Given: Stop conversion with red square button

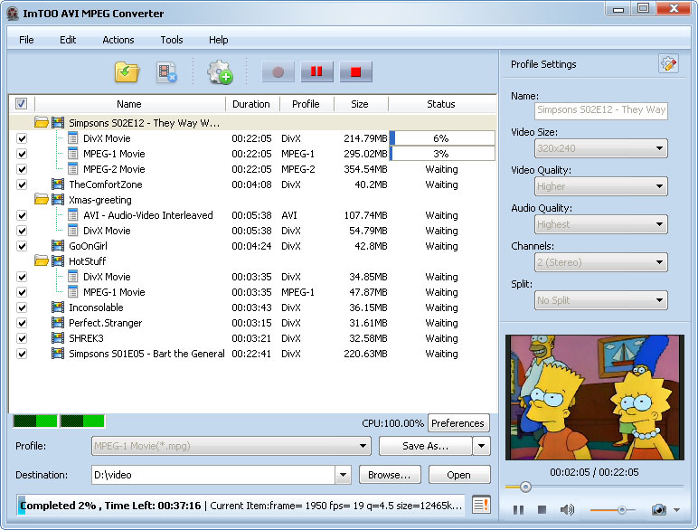Looking at the screenshot, I should click(355, 71).
